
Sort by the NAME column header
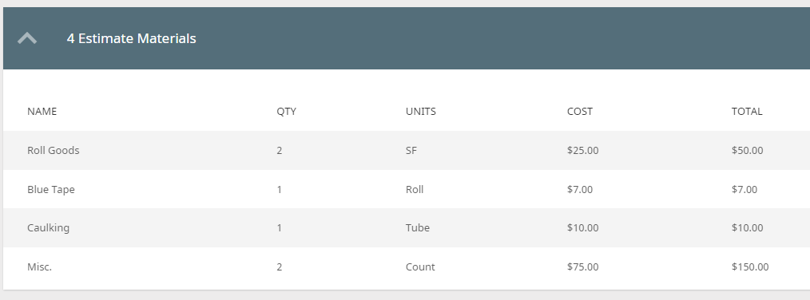[x=42, y=112]
